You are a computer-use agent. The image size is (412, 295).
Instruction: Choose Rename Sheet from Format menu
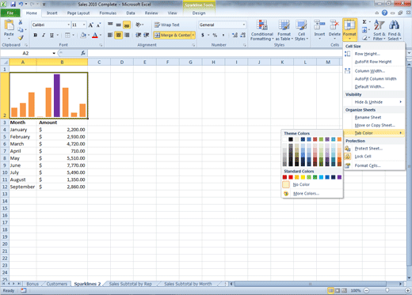368,117
